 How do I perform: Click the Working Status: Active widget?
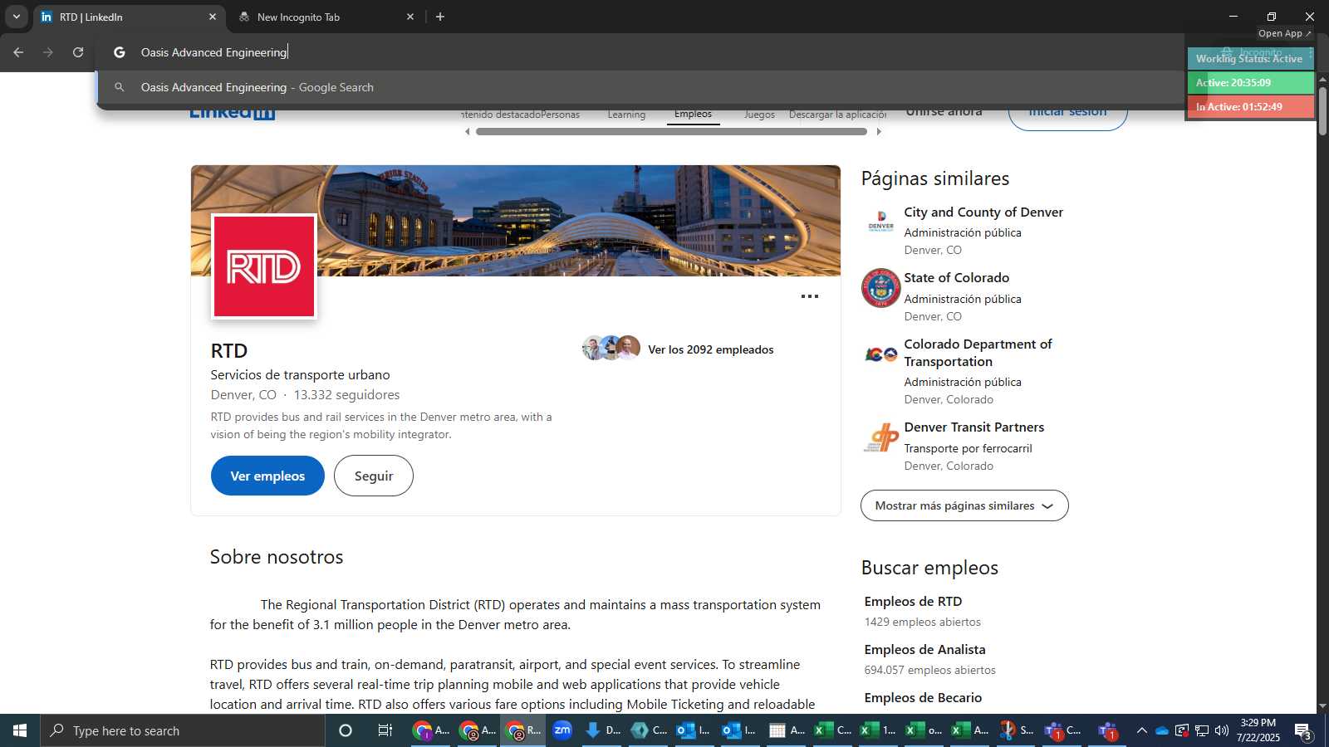click(1250, 58)
